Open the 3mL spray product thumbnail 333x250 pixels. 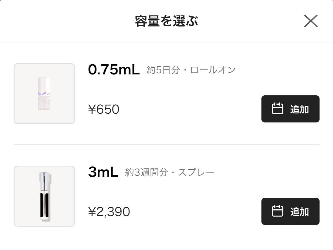44,196
